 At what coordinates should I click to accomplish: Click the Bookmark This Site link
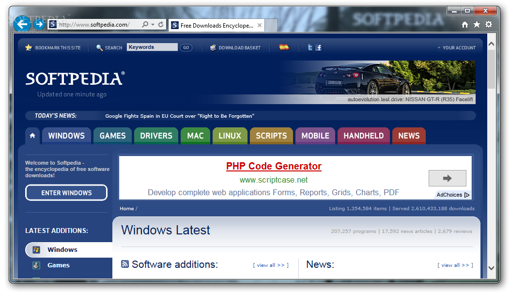point(58,48)
